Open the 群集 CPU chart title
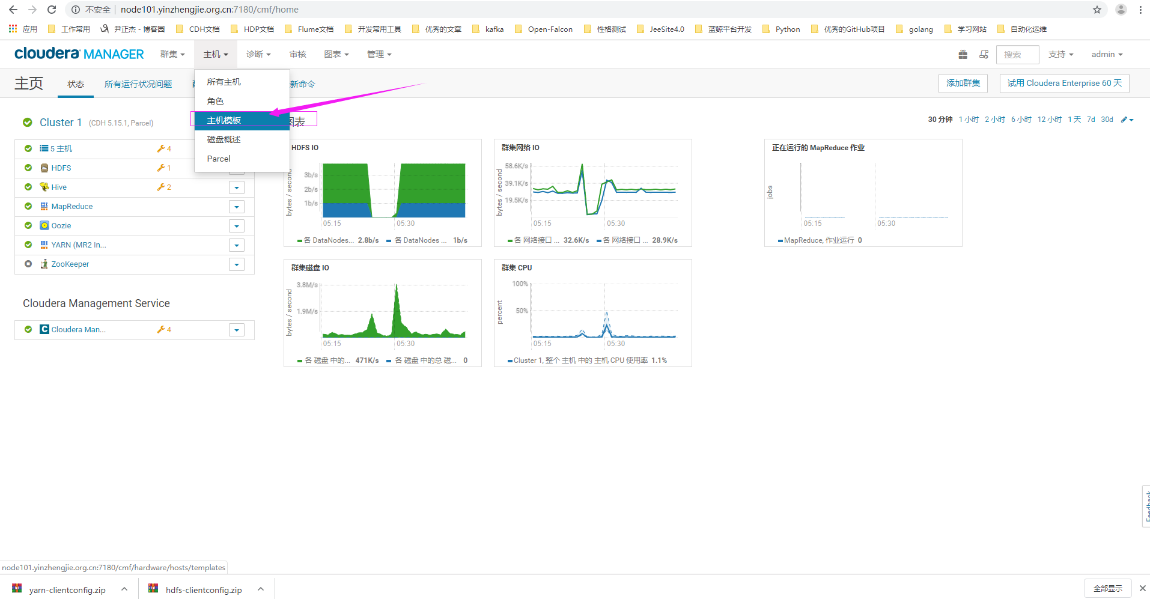 click(517, 268)
